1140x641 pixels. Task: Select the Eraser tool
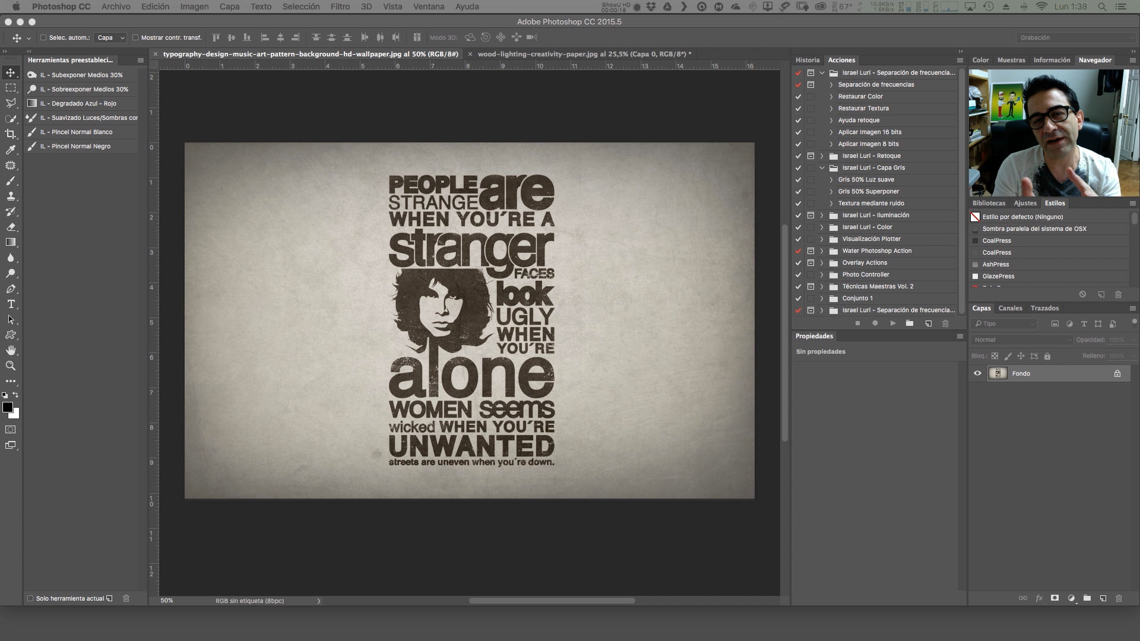[11, 227]
